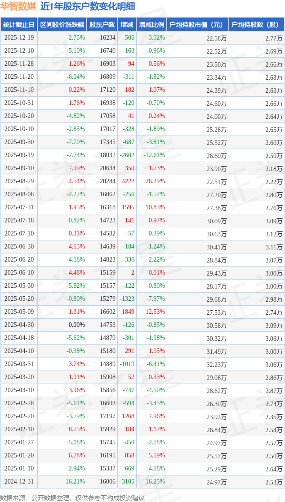The height and width of the screenshot is (502, 285).
Task: Click the 0.00% price change cell
Action: (76, 325)
